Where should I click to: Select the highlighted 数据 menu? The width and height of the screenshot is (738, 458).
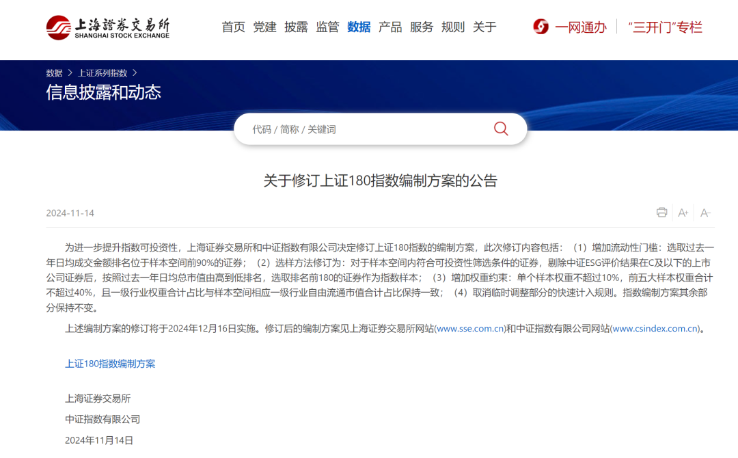pos(359,27)
